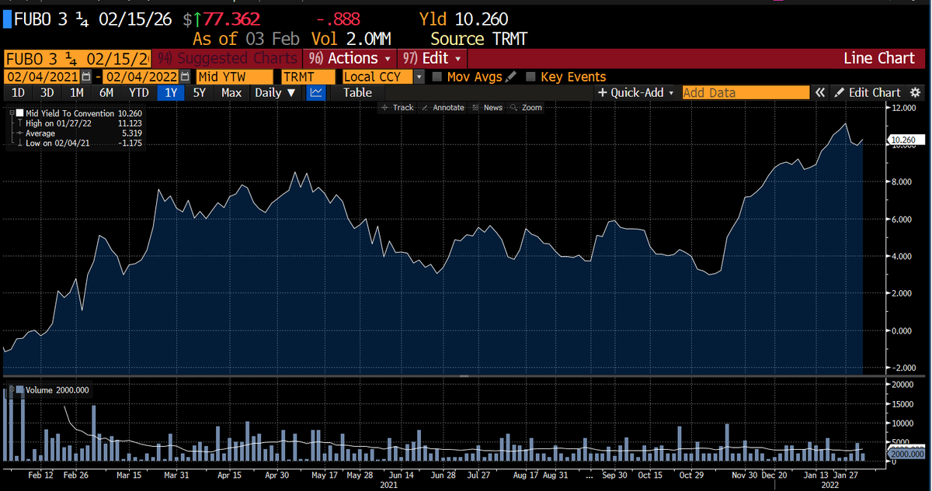This screenshot has width=932, height=491.
Task: Collapse the Volume legend expander
Action: (10, 390)
